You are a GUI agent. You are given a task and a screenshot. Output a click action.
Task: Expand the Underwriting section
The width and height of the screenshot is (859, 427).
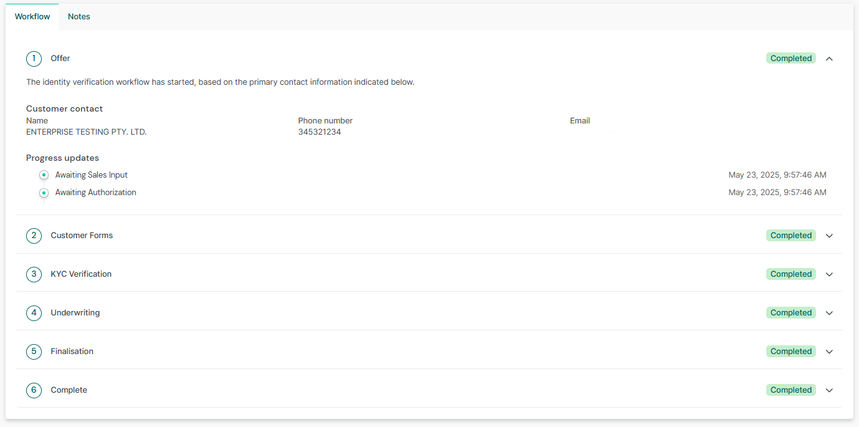[x=829, y=312]
